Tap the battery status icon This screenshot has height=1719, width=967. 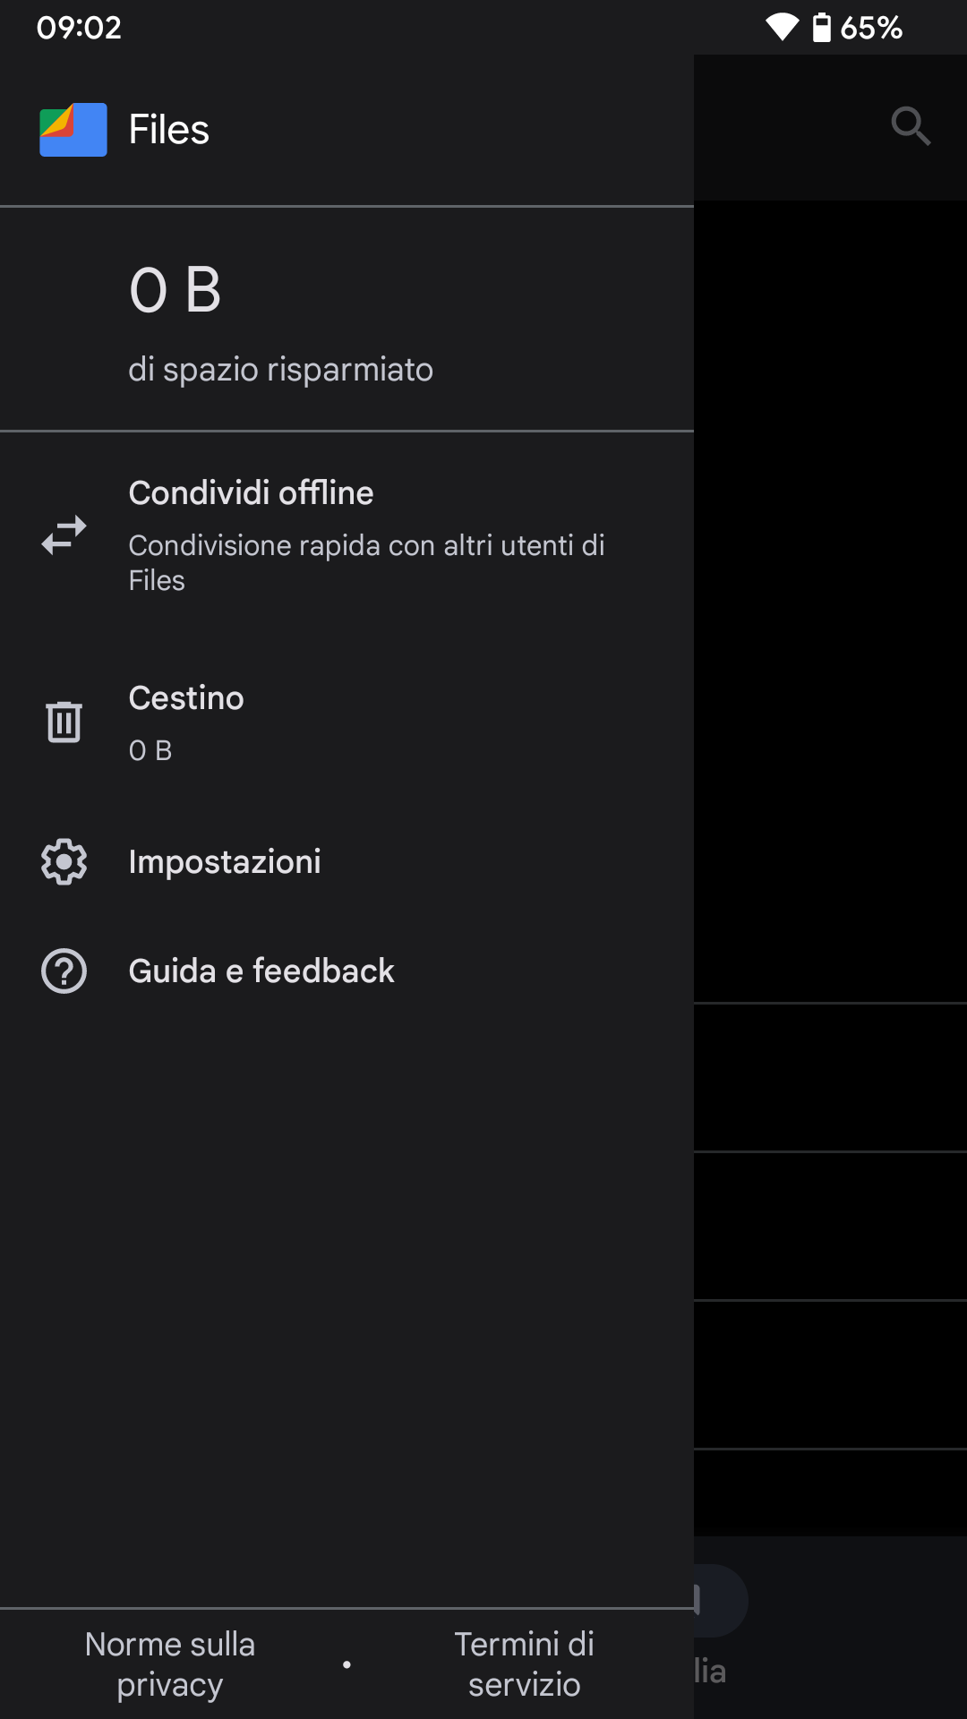click(x=821, y=27)
